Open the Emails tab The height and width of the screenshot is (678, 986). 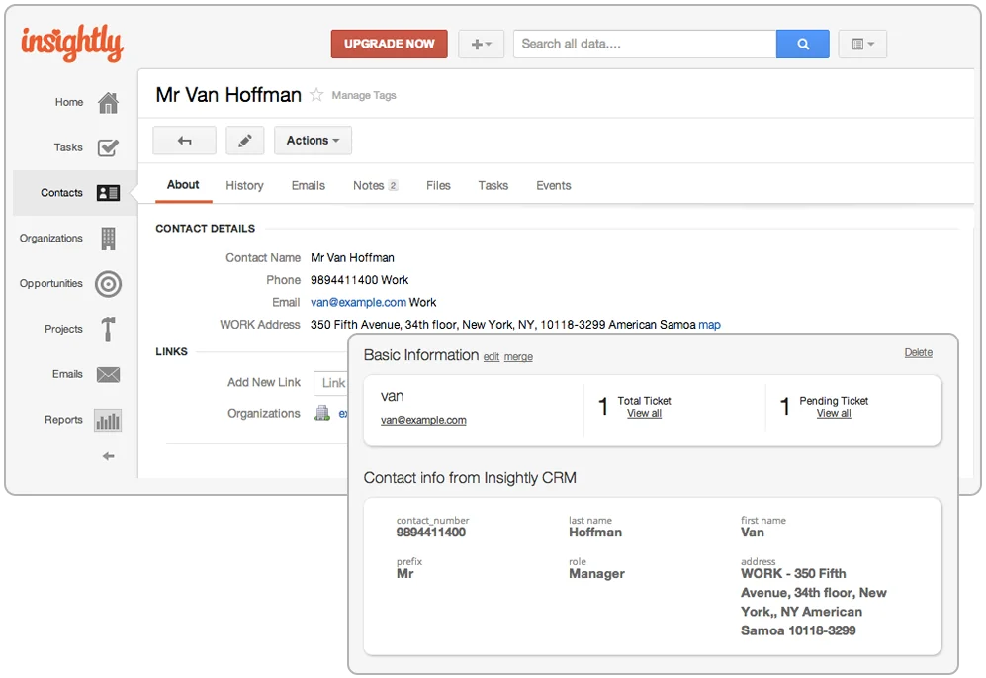click(309, 186)
